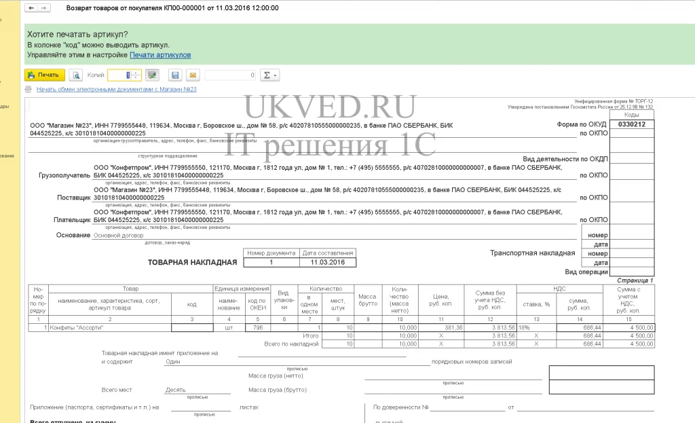Click the Плательщик label
695x423 pixels.
[72, 219]
